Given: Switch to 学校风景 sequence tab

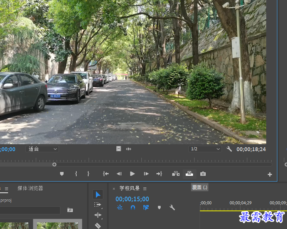Looking at the screenshot, I should (x=129, y=189).
